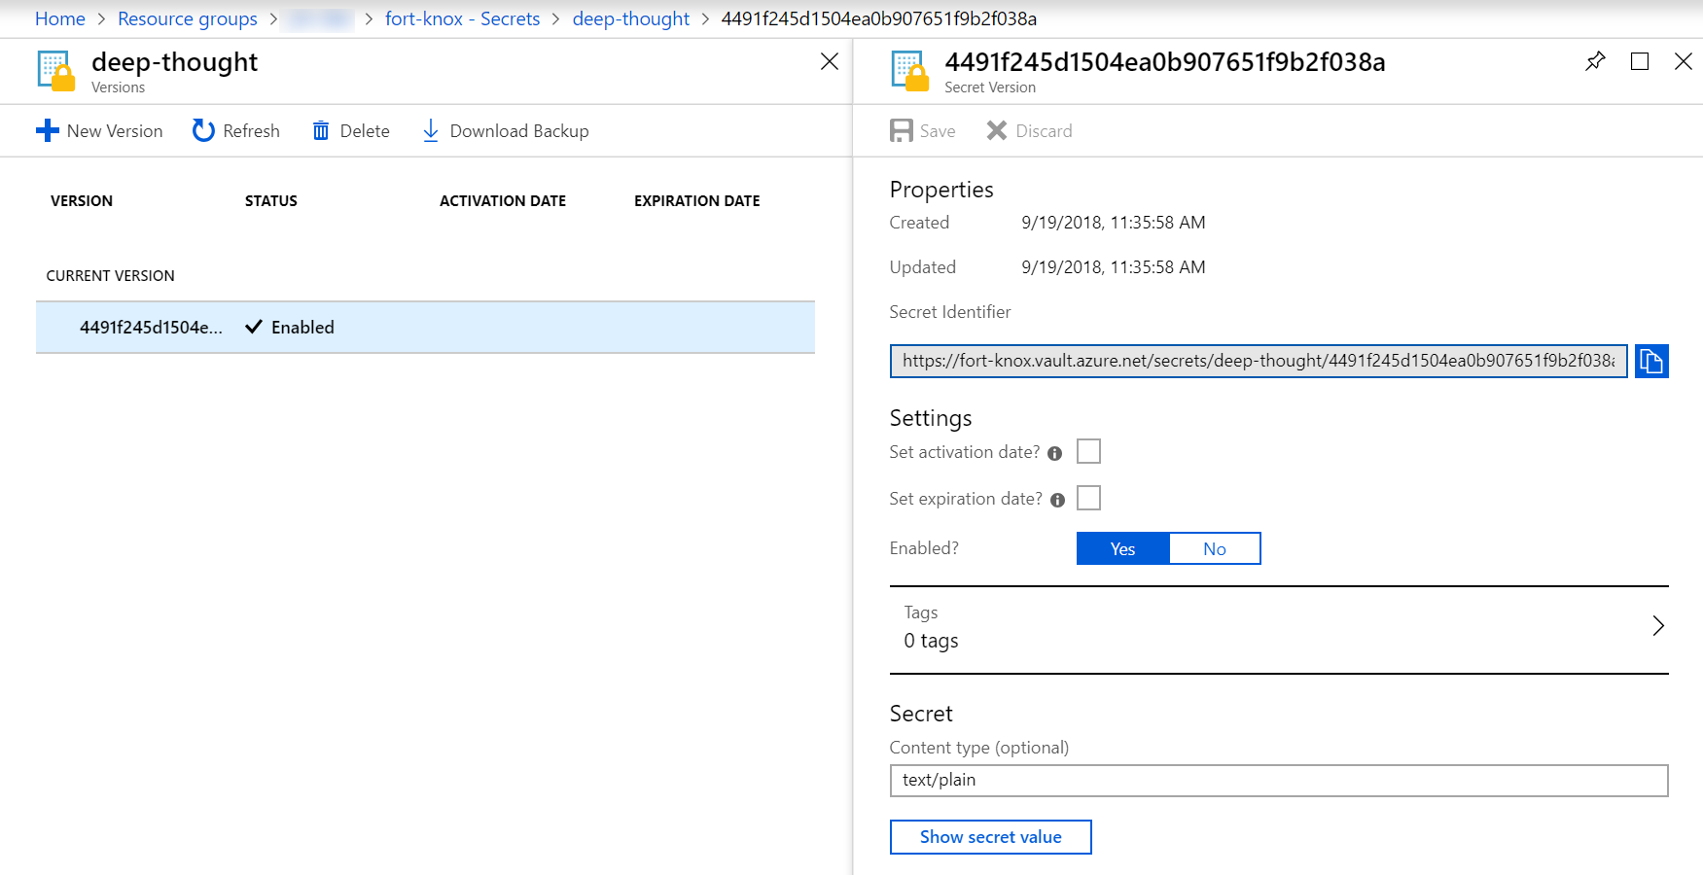This screenshot has width=1703, height=875.
Task: Click the Discard X icon
Action: (x=997, y=130)
